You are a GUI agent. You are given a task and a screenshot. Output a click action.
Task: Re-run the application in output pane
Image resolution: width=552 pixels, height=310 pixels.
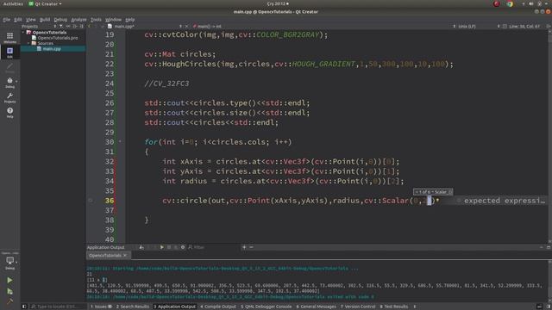(161, 247)
